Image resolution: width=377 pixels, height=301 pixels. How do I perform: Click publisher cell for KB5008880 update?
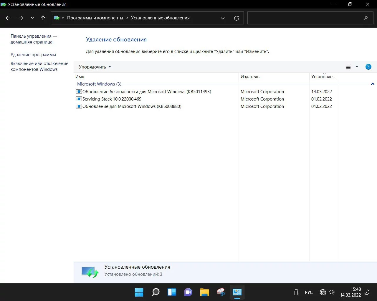point(262,106)
